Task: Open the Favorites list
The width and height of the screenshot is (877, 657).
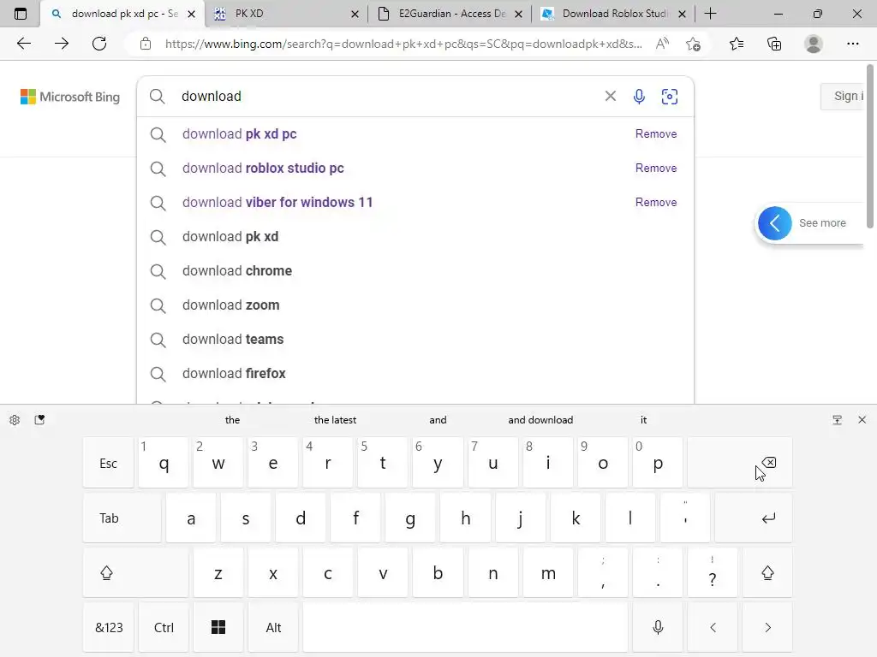Action: (x=737, y=44)
